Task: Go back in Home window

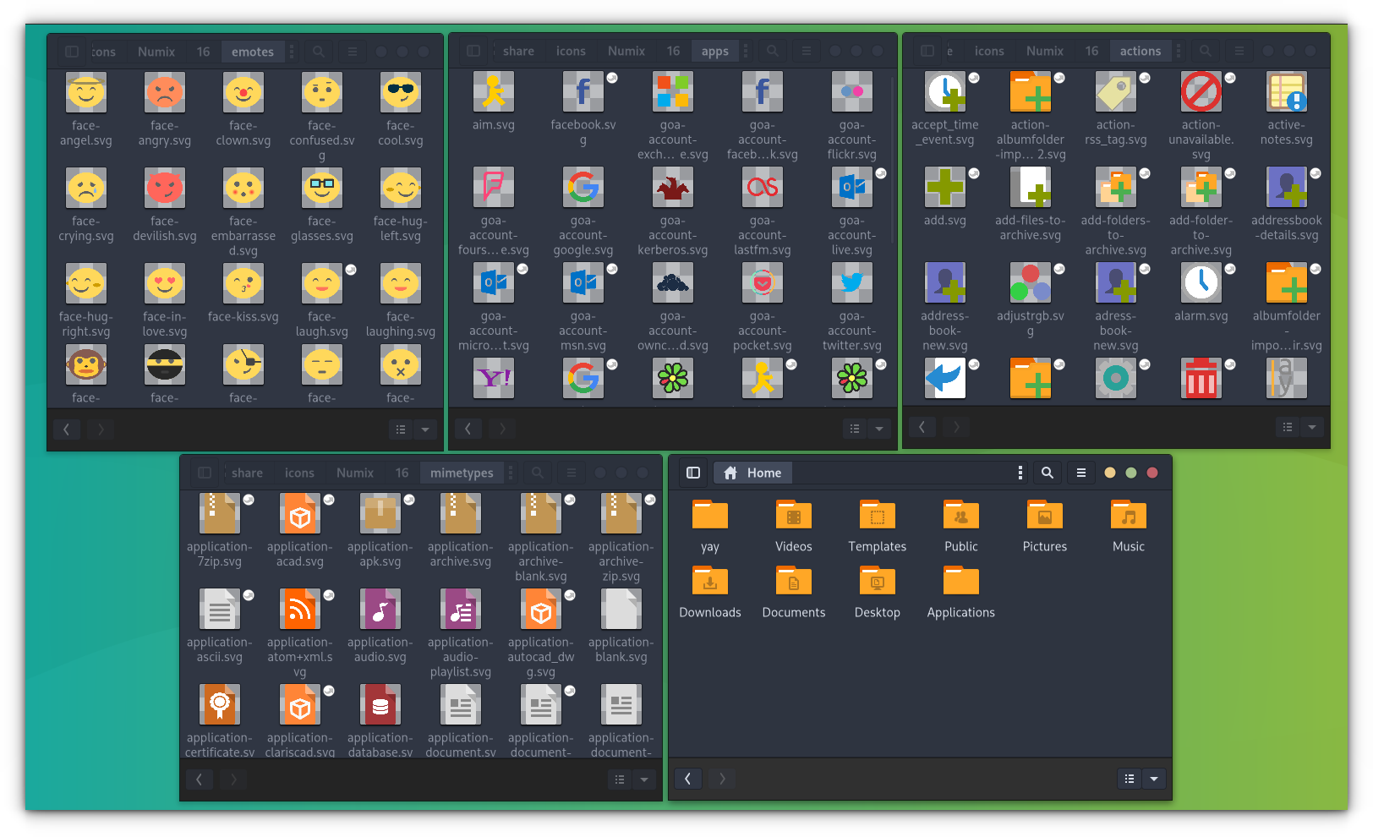Action: pyautogui.click(x=688, y=779)
